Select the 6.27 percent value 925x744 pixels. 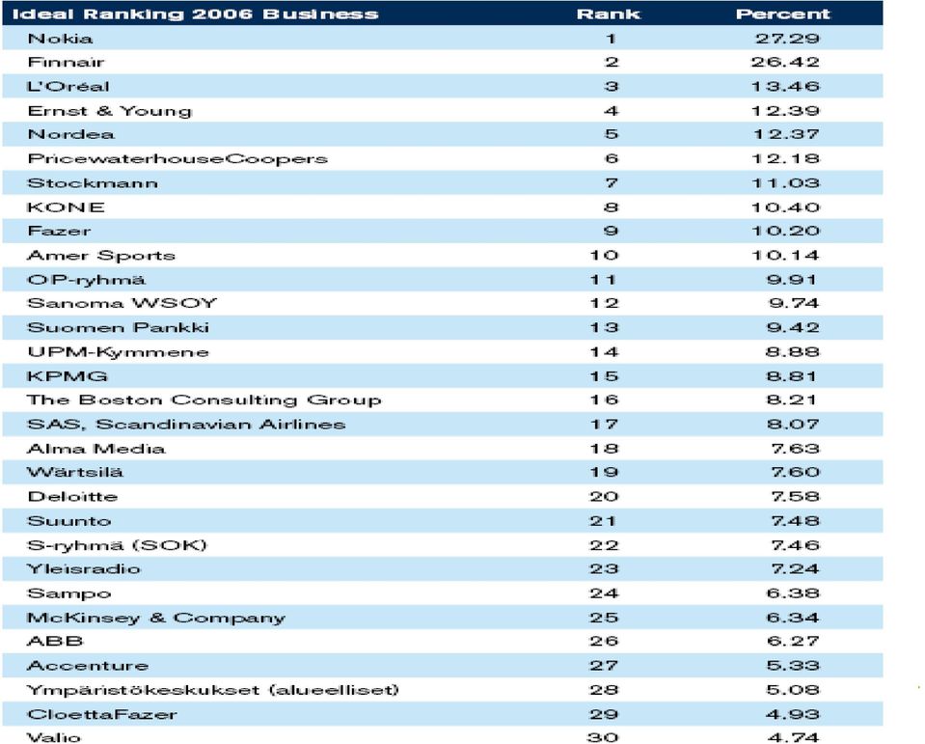click(793, 642)
